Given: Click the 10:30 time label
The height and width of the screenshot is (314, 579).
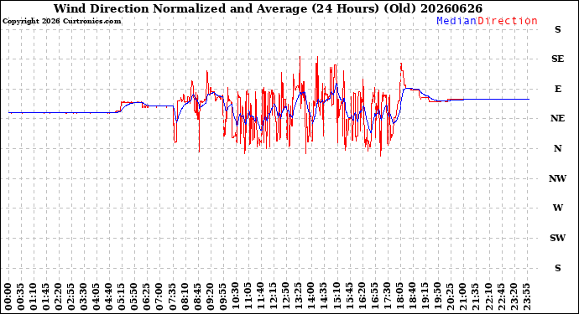Looking at the screenshot, I should click(236, 296).
